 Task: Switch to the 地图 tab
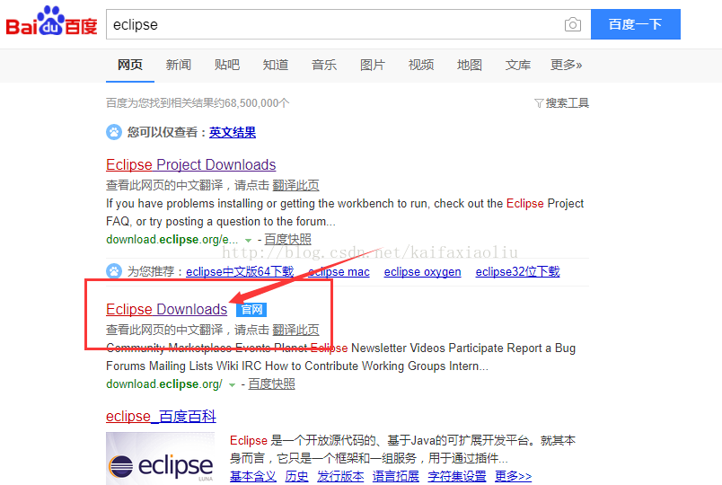[x=469, y=65]
